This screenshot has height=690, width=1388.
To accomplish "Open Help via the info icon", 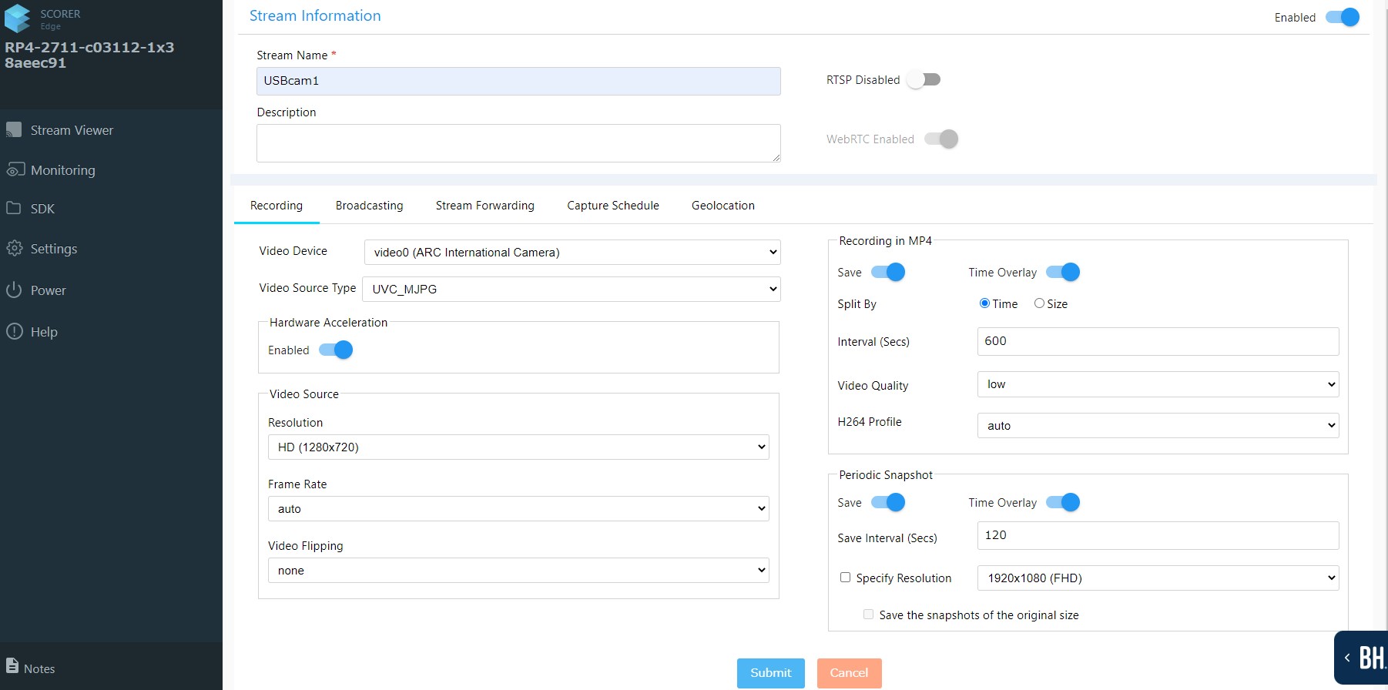I will click(14, 332).
